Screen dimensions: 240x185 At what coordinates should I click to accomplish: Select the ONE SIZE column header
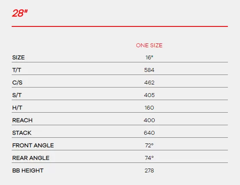[149, 45]
